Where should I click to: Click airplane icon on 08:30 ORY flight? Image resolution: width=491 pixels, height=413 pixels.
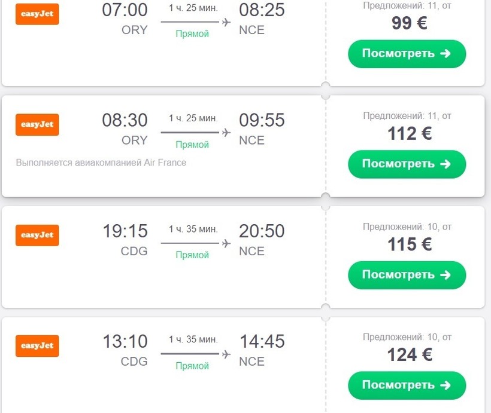click(226, 133)
